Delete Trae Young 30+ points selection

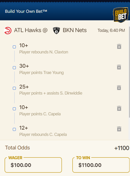[119, 67]
